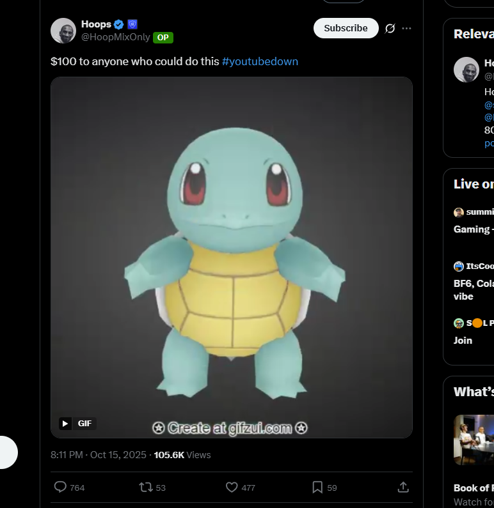Open the @HoopMixOnly handle link
Screen dimensions: 494x508
tap(115, 37)
